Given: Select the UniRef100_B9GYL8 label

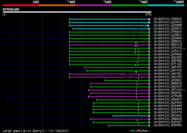Looking at the screenshot, I should pos(168,45).
